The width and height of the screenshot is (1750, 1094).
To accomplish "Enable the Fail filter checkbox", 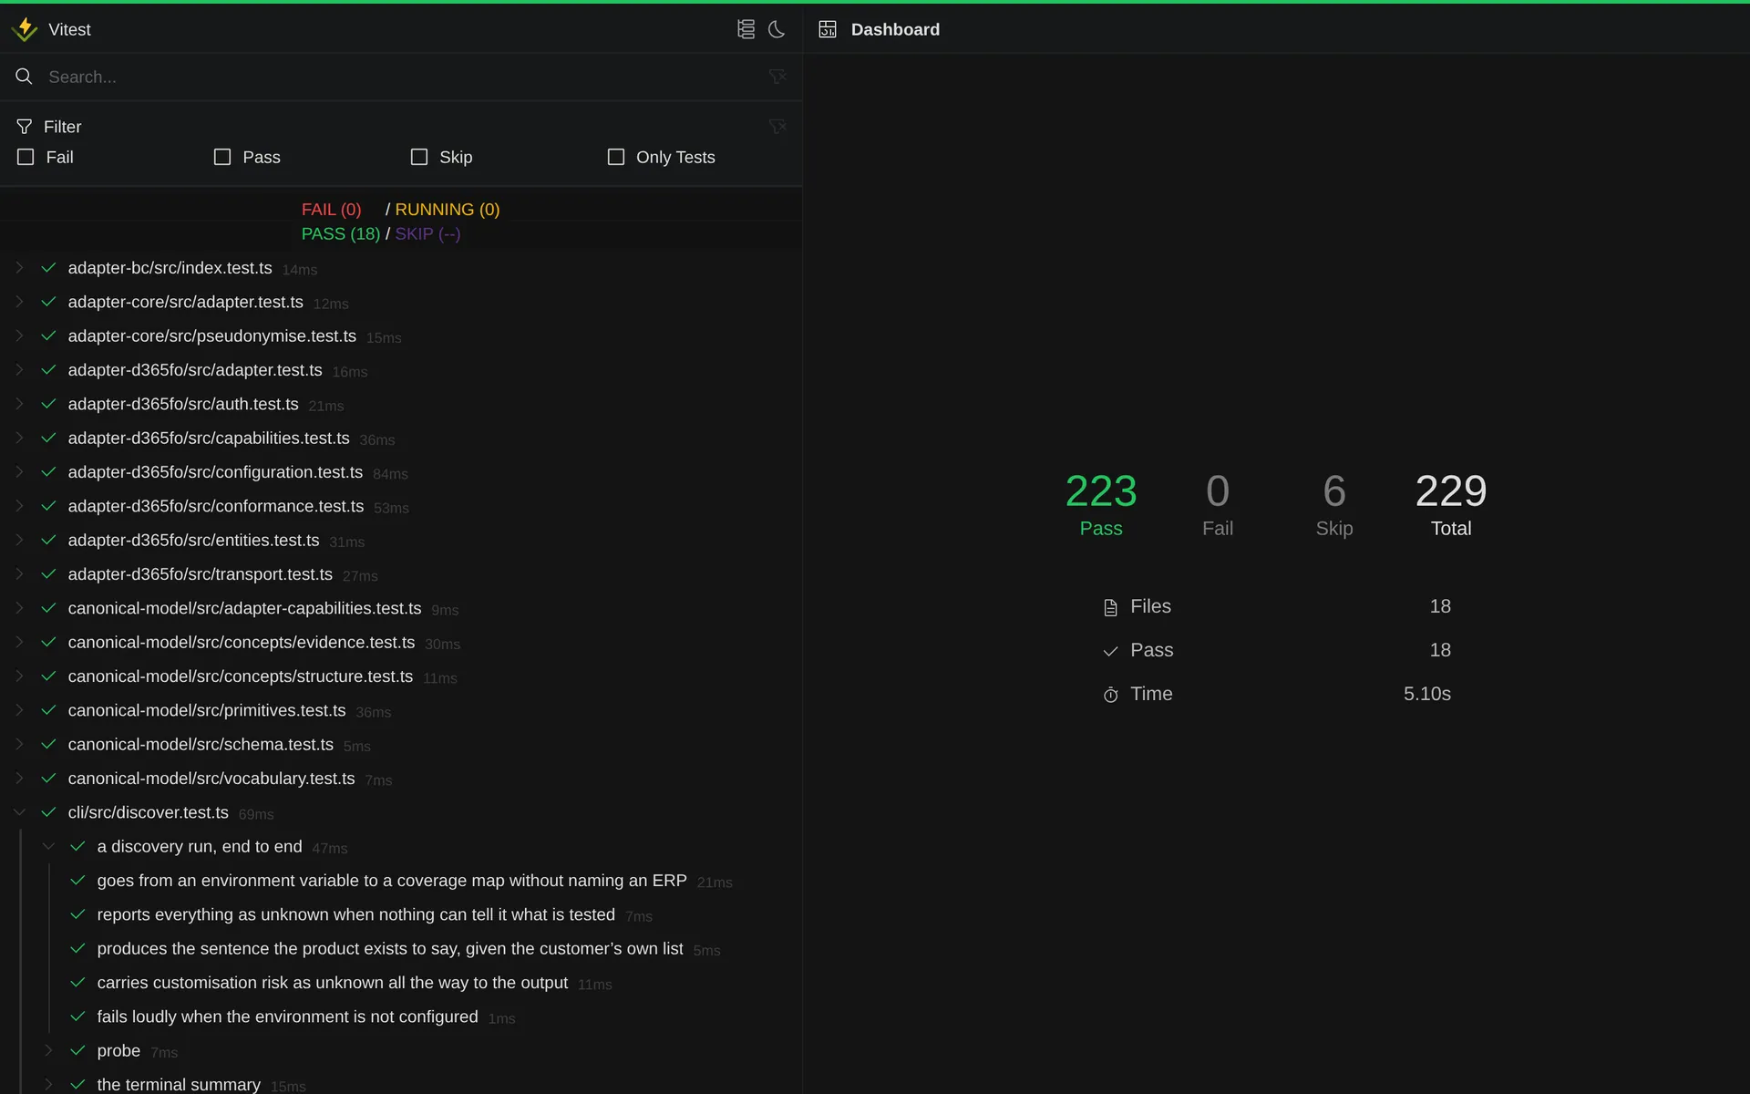I will 26,157.
